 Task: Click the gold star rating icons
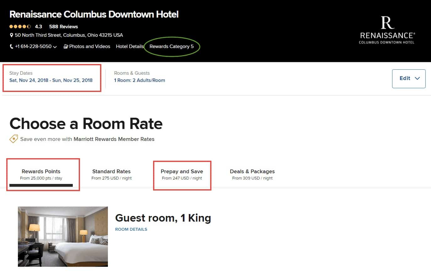pos(20,27)
